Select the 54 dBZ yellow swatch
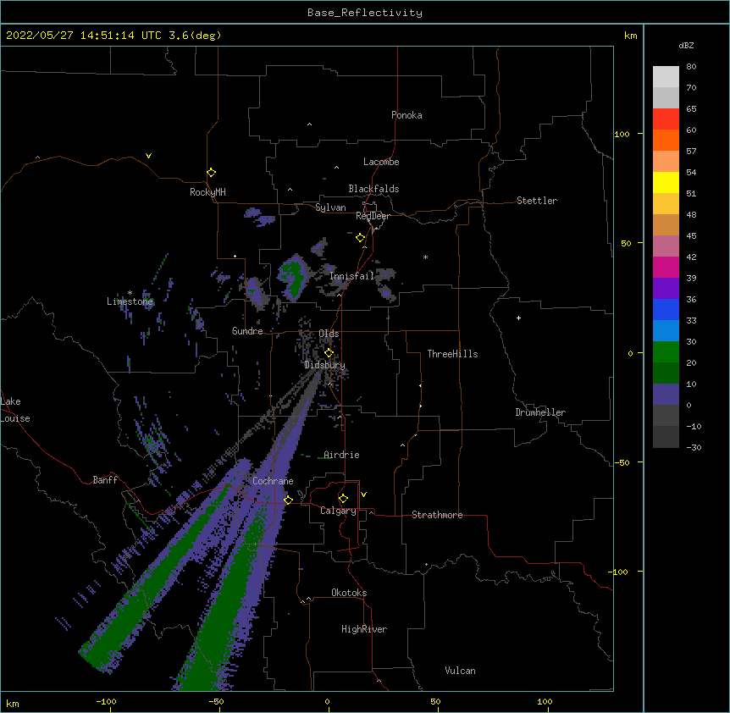Viewport: 730px width, 713px height. (x=666, y=182)
